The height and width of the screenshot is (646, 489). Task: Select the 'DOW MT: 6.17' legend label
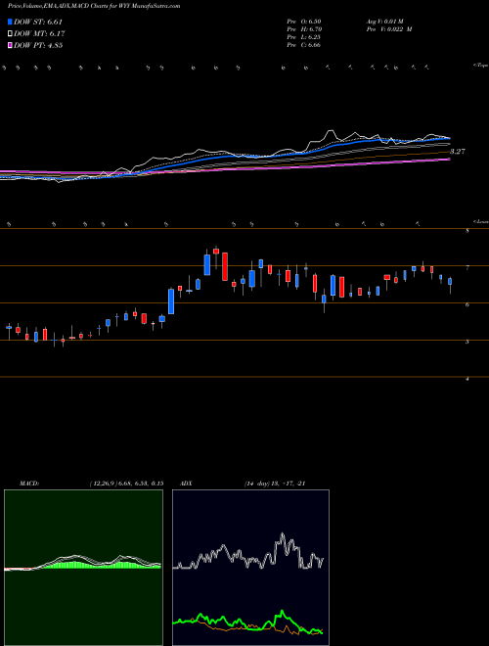tap(39, 34)
